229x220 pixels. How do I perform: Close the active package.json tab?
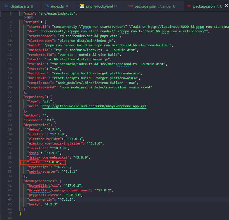point(226,5)
